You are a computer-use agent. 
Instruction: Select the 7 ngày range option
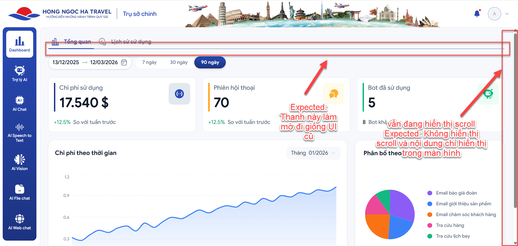[149, 63]
